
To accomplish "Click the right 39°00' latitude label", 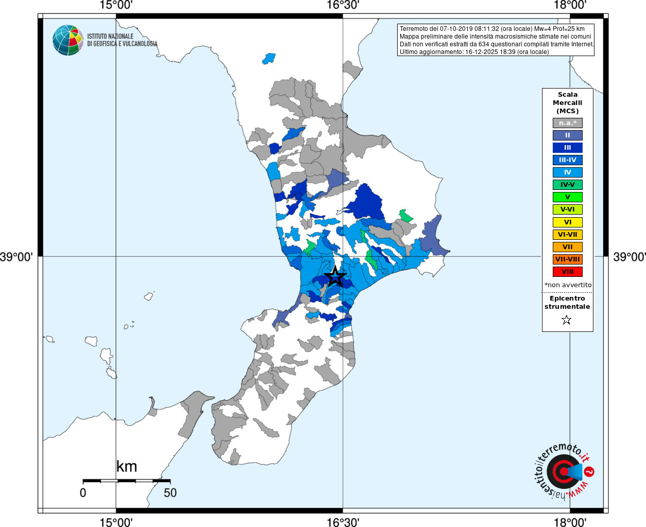I will [x=629, y=256].
